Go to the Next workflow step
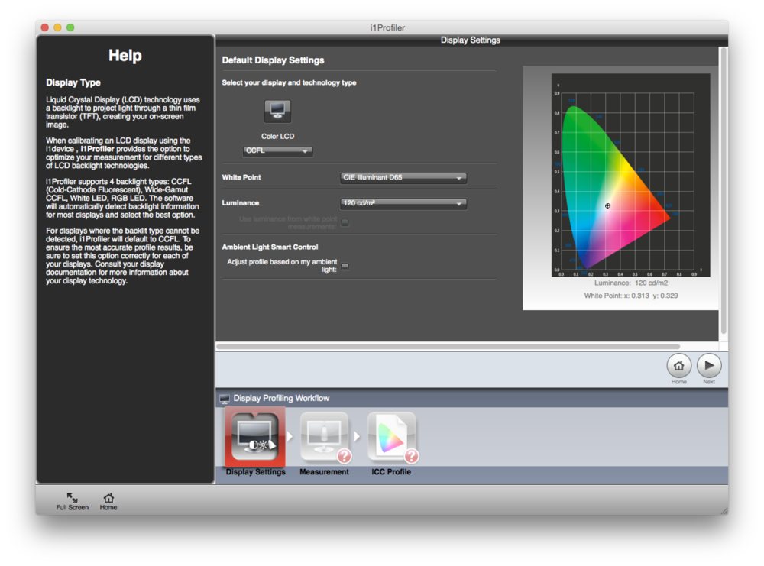 tap(709, 366)
